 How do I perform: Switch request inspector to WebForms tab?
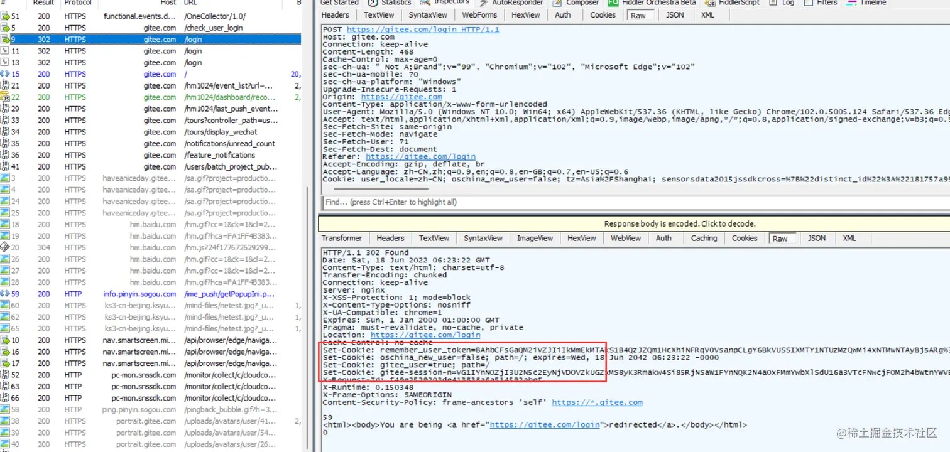[480, 15]
